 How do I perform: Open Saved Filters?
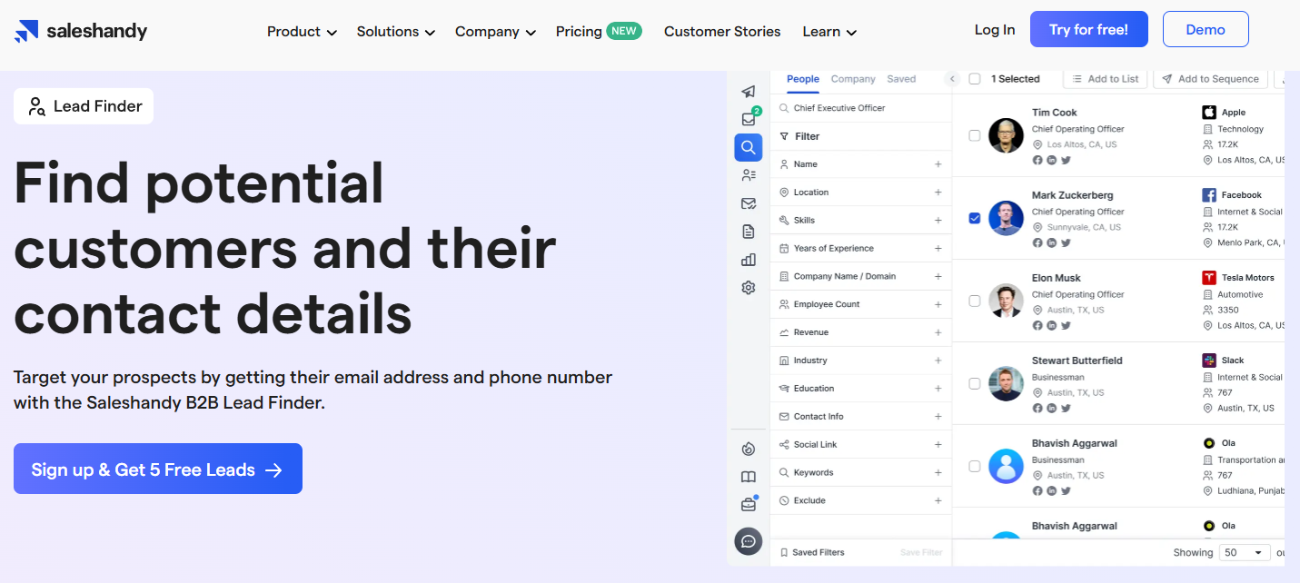[811, 552]
